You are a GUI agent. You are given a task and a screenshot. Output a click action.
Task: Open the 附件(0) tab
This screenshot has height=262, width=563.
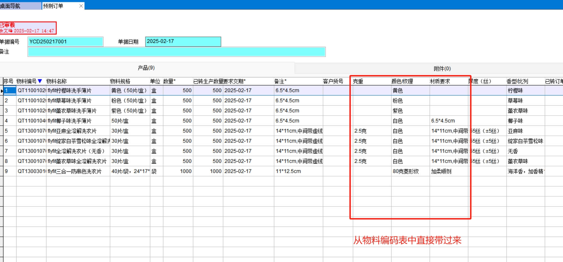coord(442,68)
